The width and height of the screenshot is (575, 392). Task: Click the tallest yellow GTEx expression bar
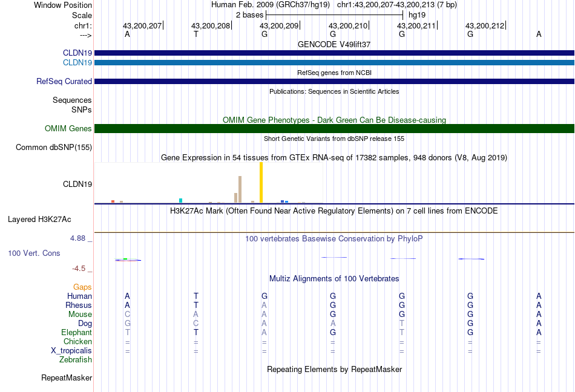tap(261, 183)
